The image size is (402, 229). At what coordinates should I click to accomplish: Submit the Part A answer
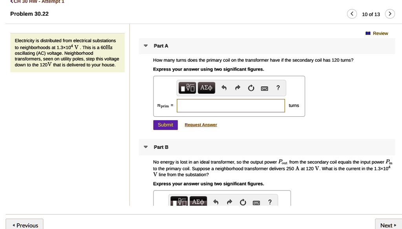[x=165, y=125]
